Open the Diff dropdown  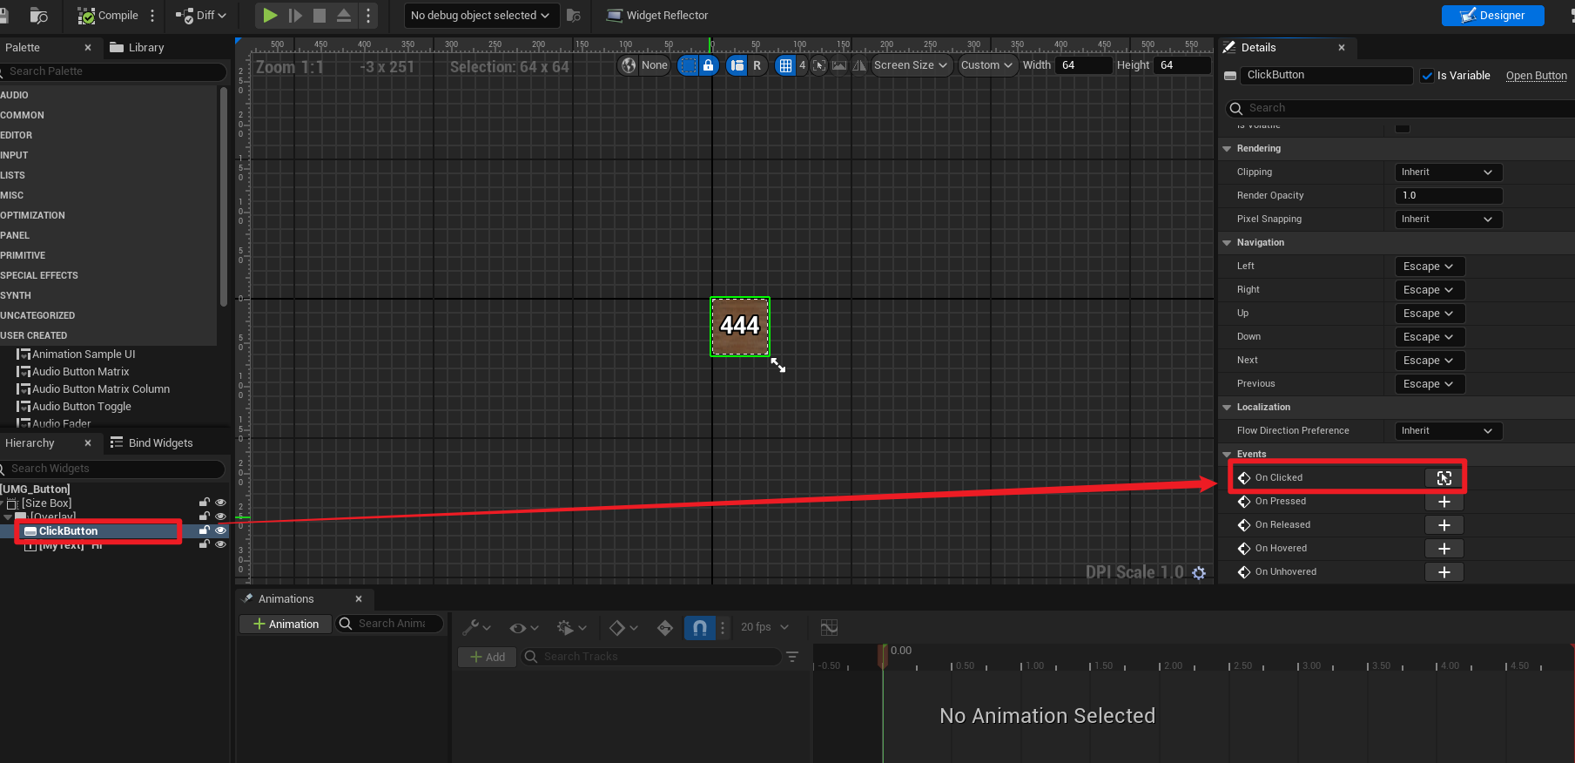click(x=201, y=16)
